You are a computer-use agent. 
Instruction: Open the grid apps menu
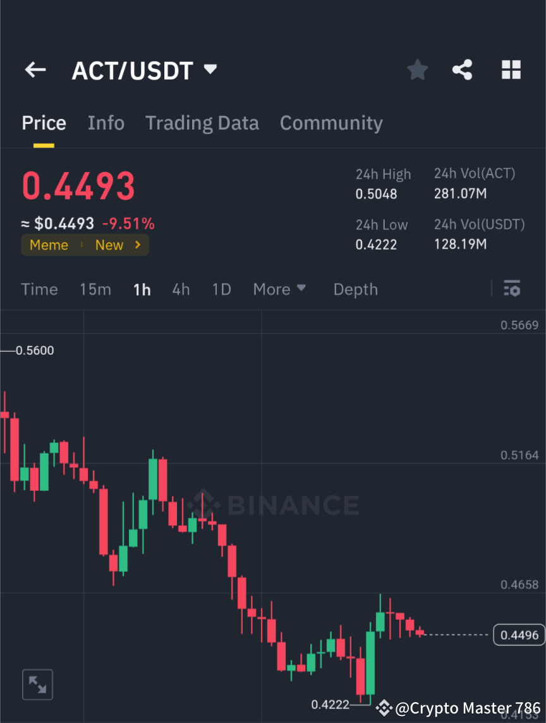pos(511,70)
